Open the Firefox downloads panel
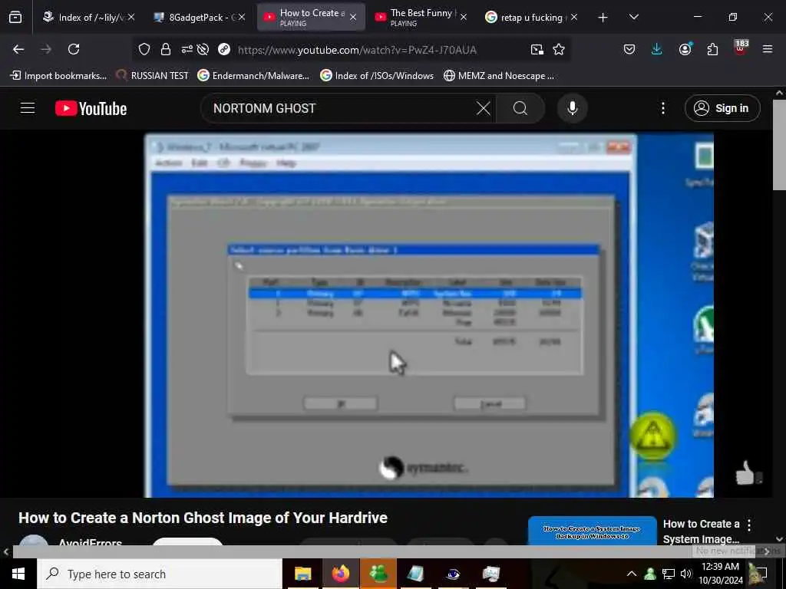786x589 pixels. tap(657, 49)
